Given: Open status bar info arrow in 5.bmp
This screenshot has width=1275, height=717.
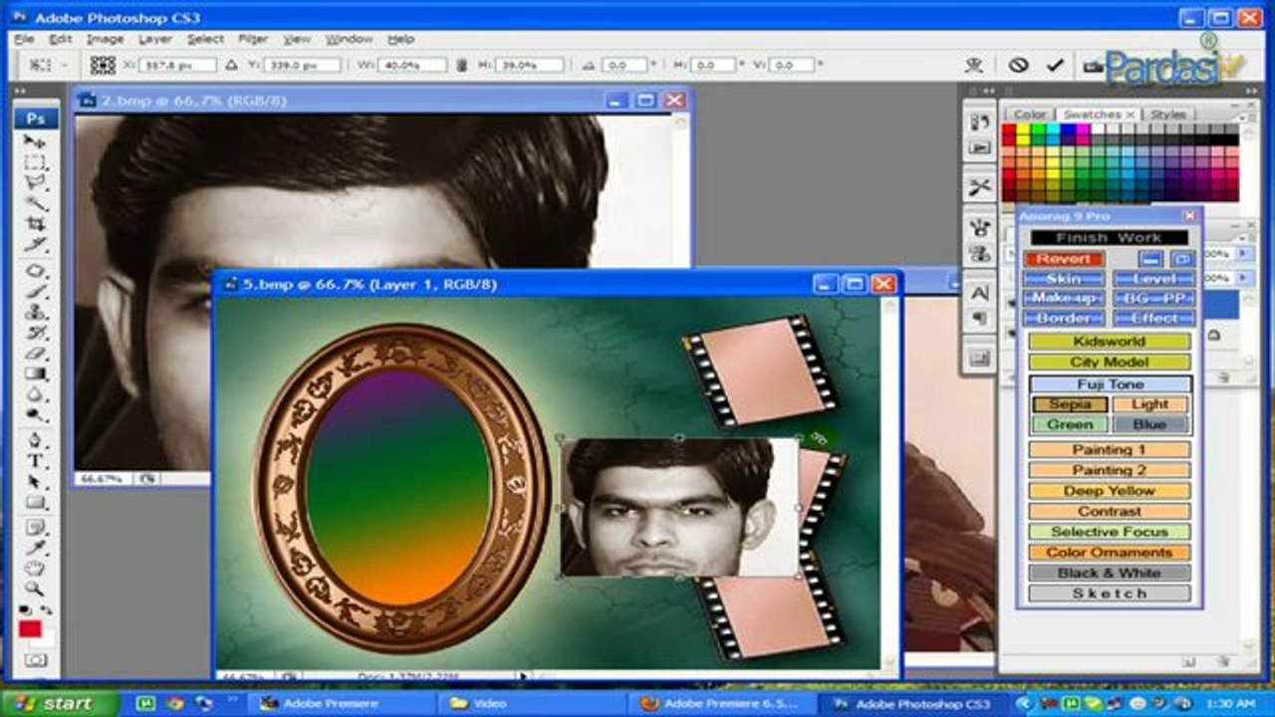Looking at the screenshot, I should tap(524, 676).
